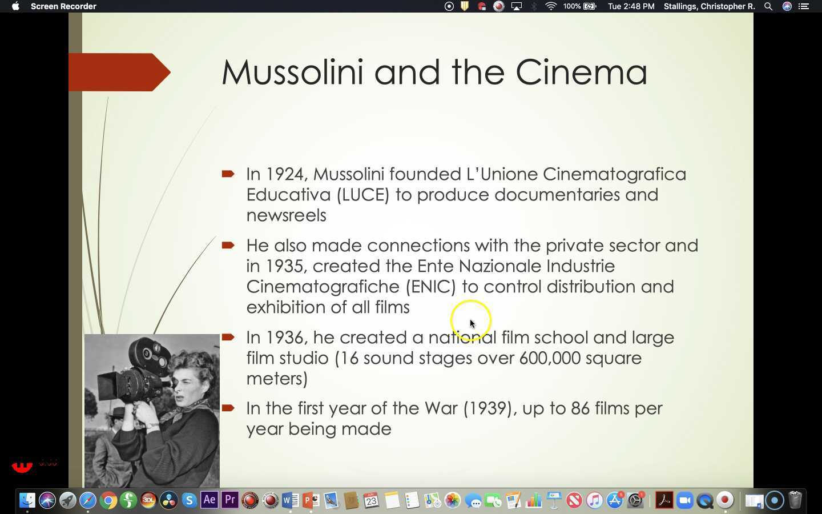Click the slide title Mussolini and the Cinema
Screen dimensions: 822x514
[x=434, y=73]
